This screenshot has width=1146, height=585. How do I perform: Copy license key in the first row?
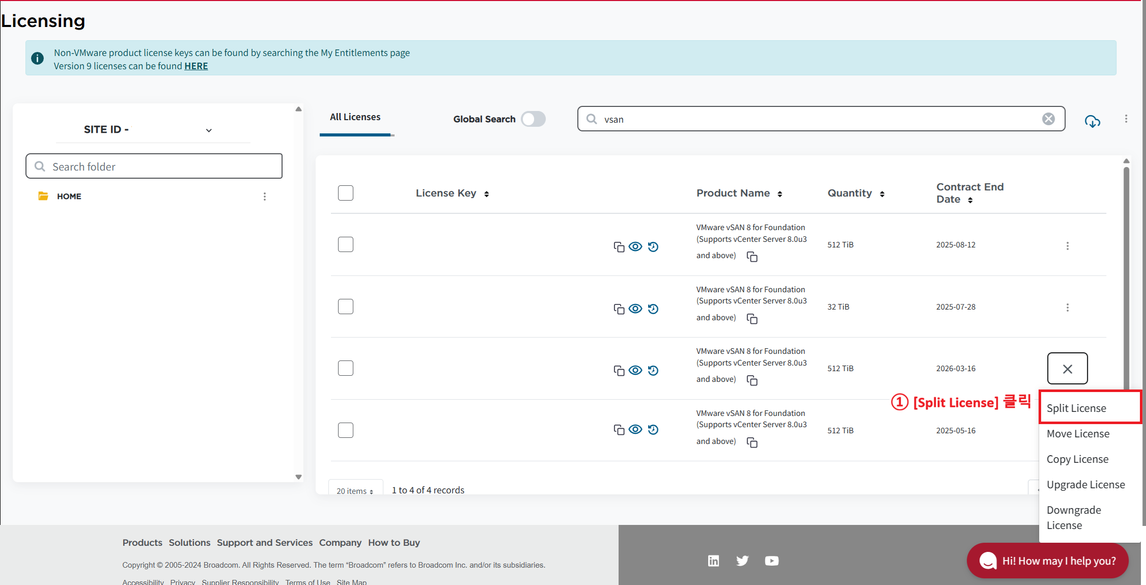pos(619,247)
